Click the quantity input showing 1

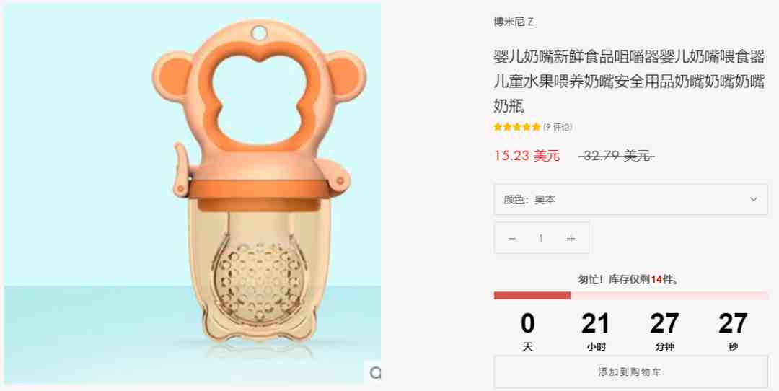click(x=541, y=239)
